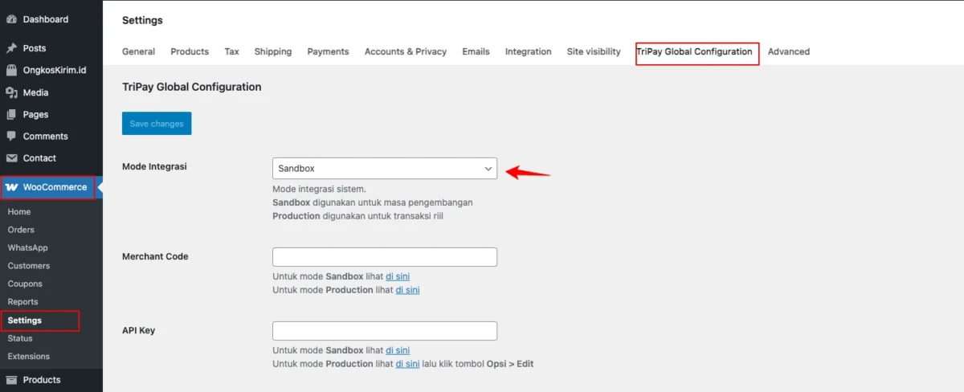
Task: Open WooCommerce Settings submenu item
Action: click(x=25, y=321)
